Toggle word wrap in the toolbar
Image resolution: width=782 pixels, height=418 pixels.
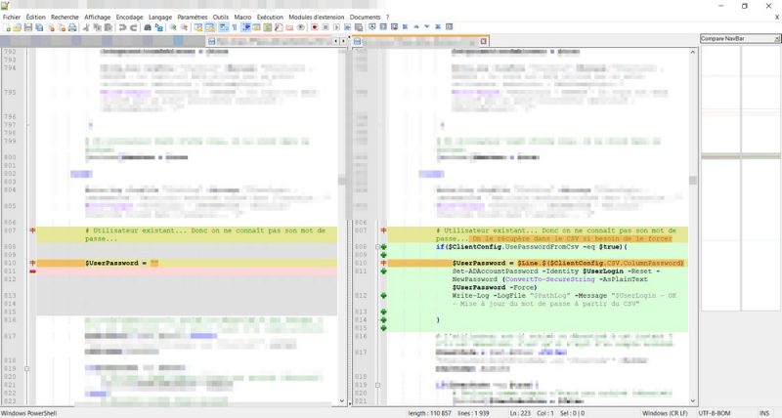[223, 27]
